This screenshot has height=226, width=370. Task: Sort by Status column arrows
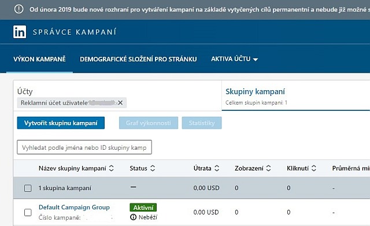click(x=153, y=168)
